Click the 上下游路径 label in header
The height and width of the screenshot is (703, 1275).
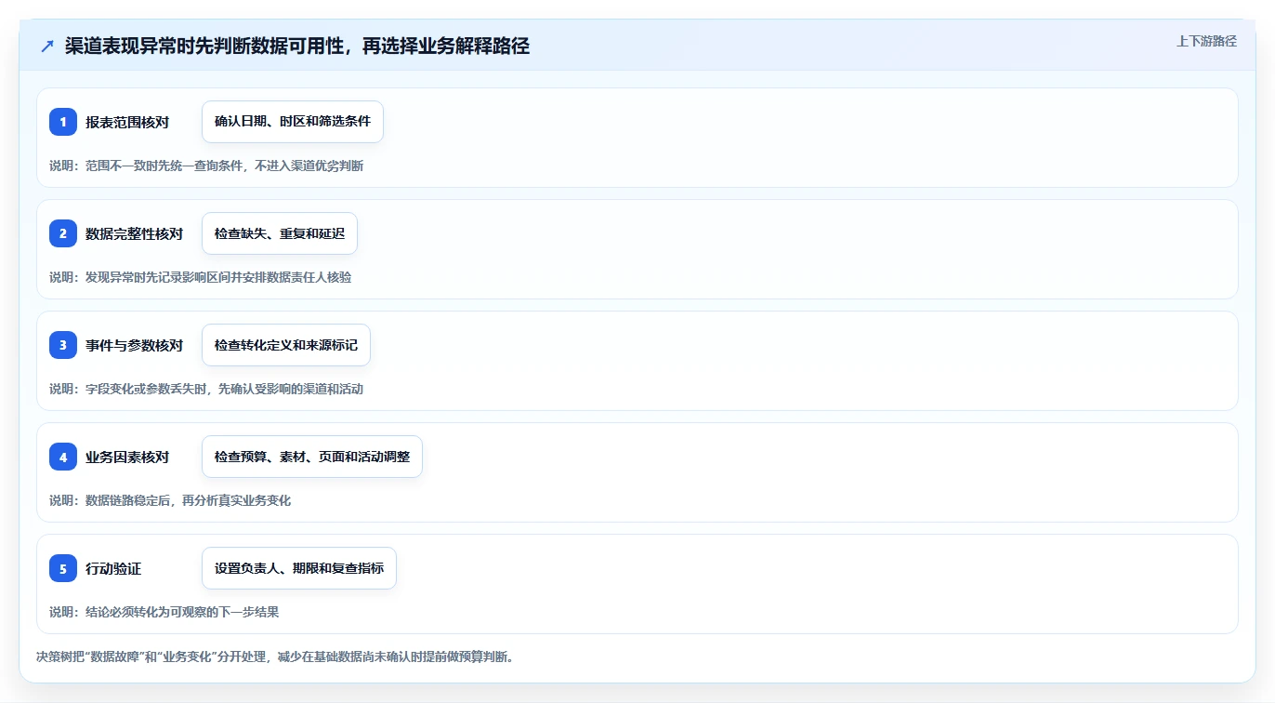tap(1206, 41)
